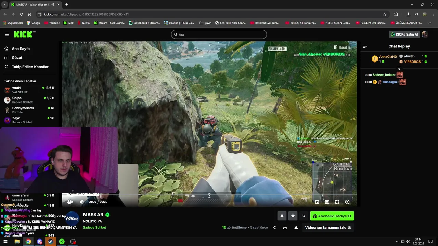Open the user profile avatar menu
438x246 pixels.
point(425,34)
